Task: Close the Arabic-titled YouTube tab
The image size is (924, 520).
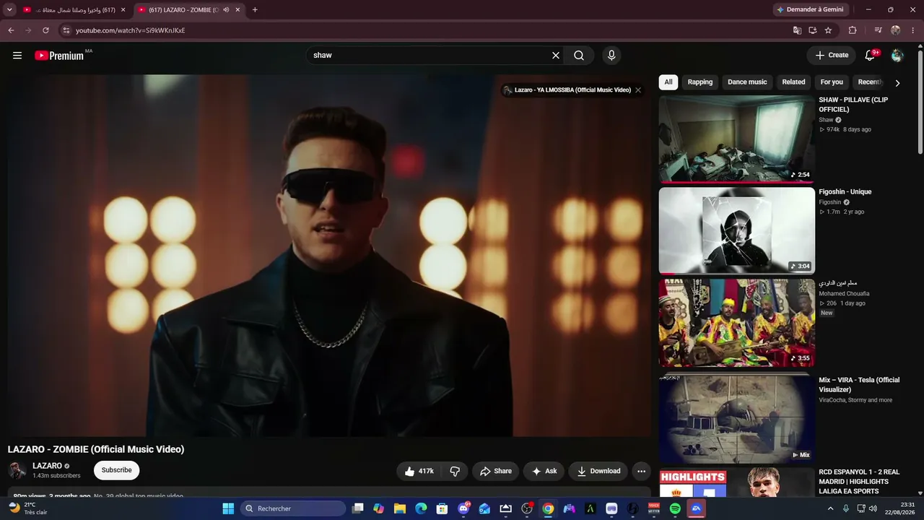Action: point(123,10)
